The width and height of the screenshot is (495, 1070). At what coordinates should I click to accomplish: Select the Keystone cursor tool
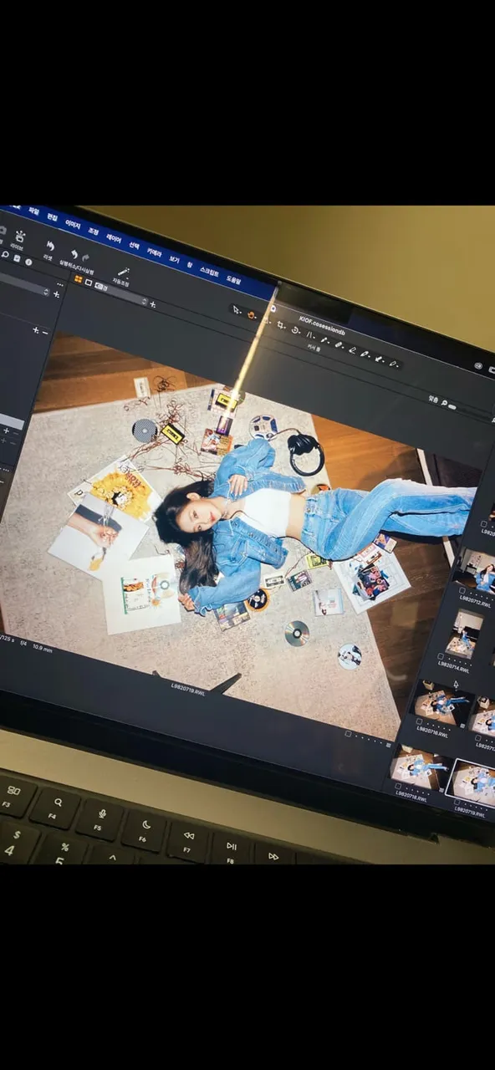[310, 334]
